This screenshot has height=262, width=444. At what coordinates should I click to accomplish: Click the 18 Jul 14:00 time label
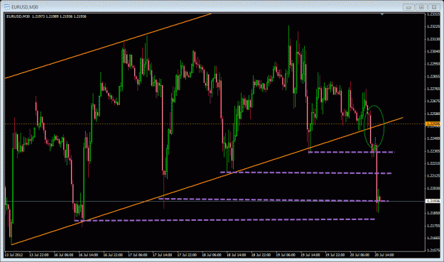pyautogui.click(x=236, y=255)
